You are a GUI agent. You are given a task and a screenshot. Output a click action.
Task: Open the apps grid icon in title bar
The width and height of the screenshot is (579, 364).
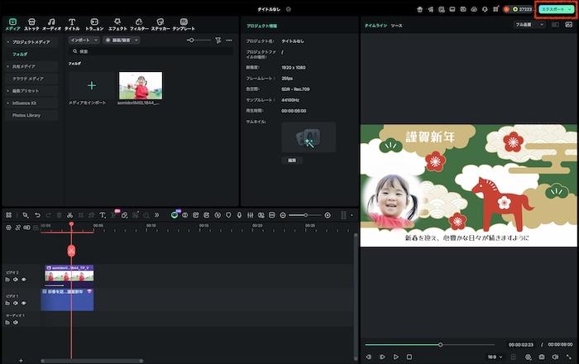495,10
